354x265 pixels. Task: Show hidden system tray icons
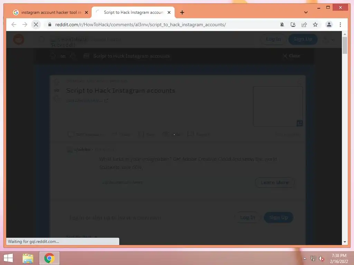[305, 258]
